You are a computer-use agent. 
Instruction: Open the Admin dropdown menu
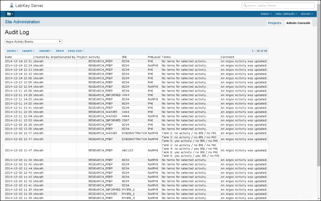266,14
